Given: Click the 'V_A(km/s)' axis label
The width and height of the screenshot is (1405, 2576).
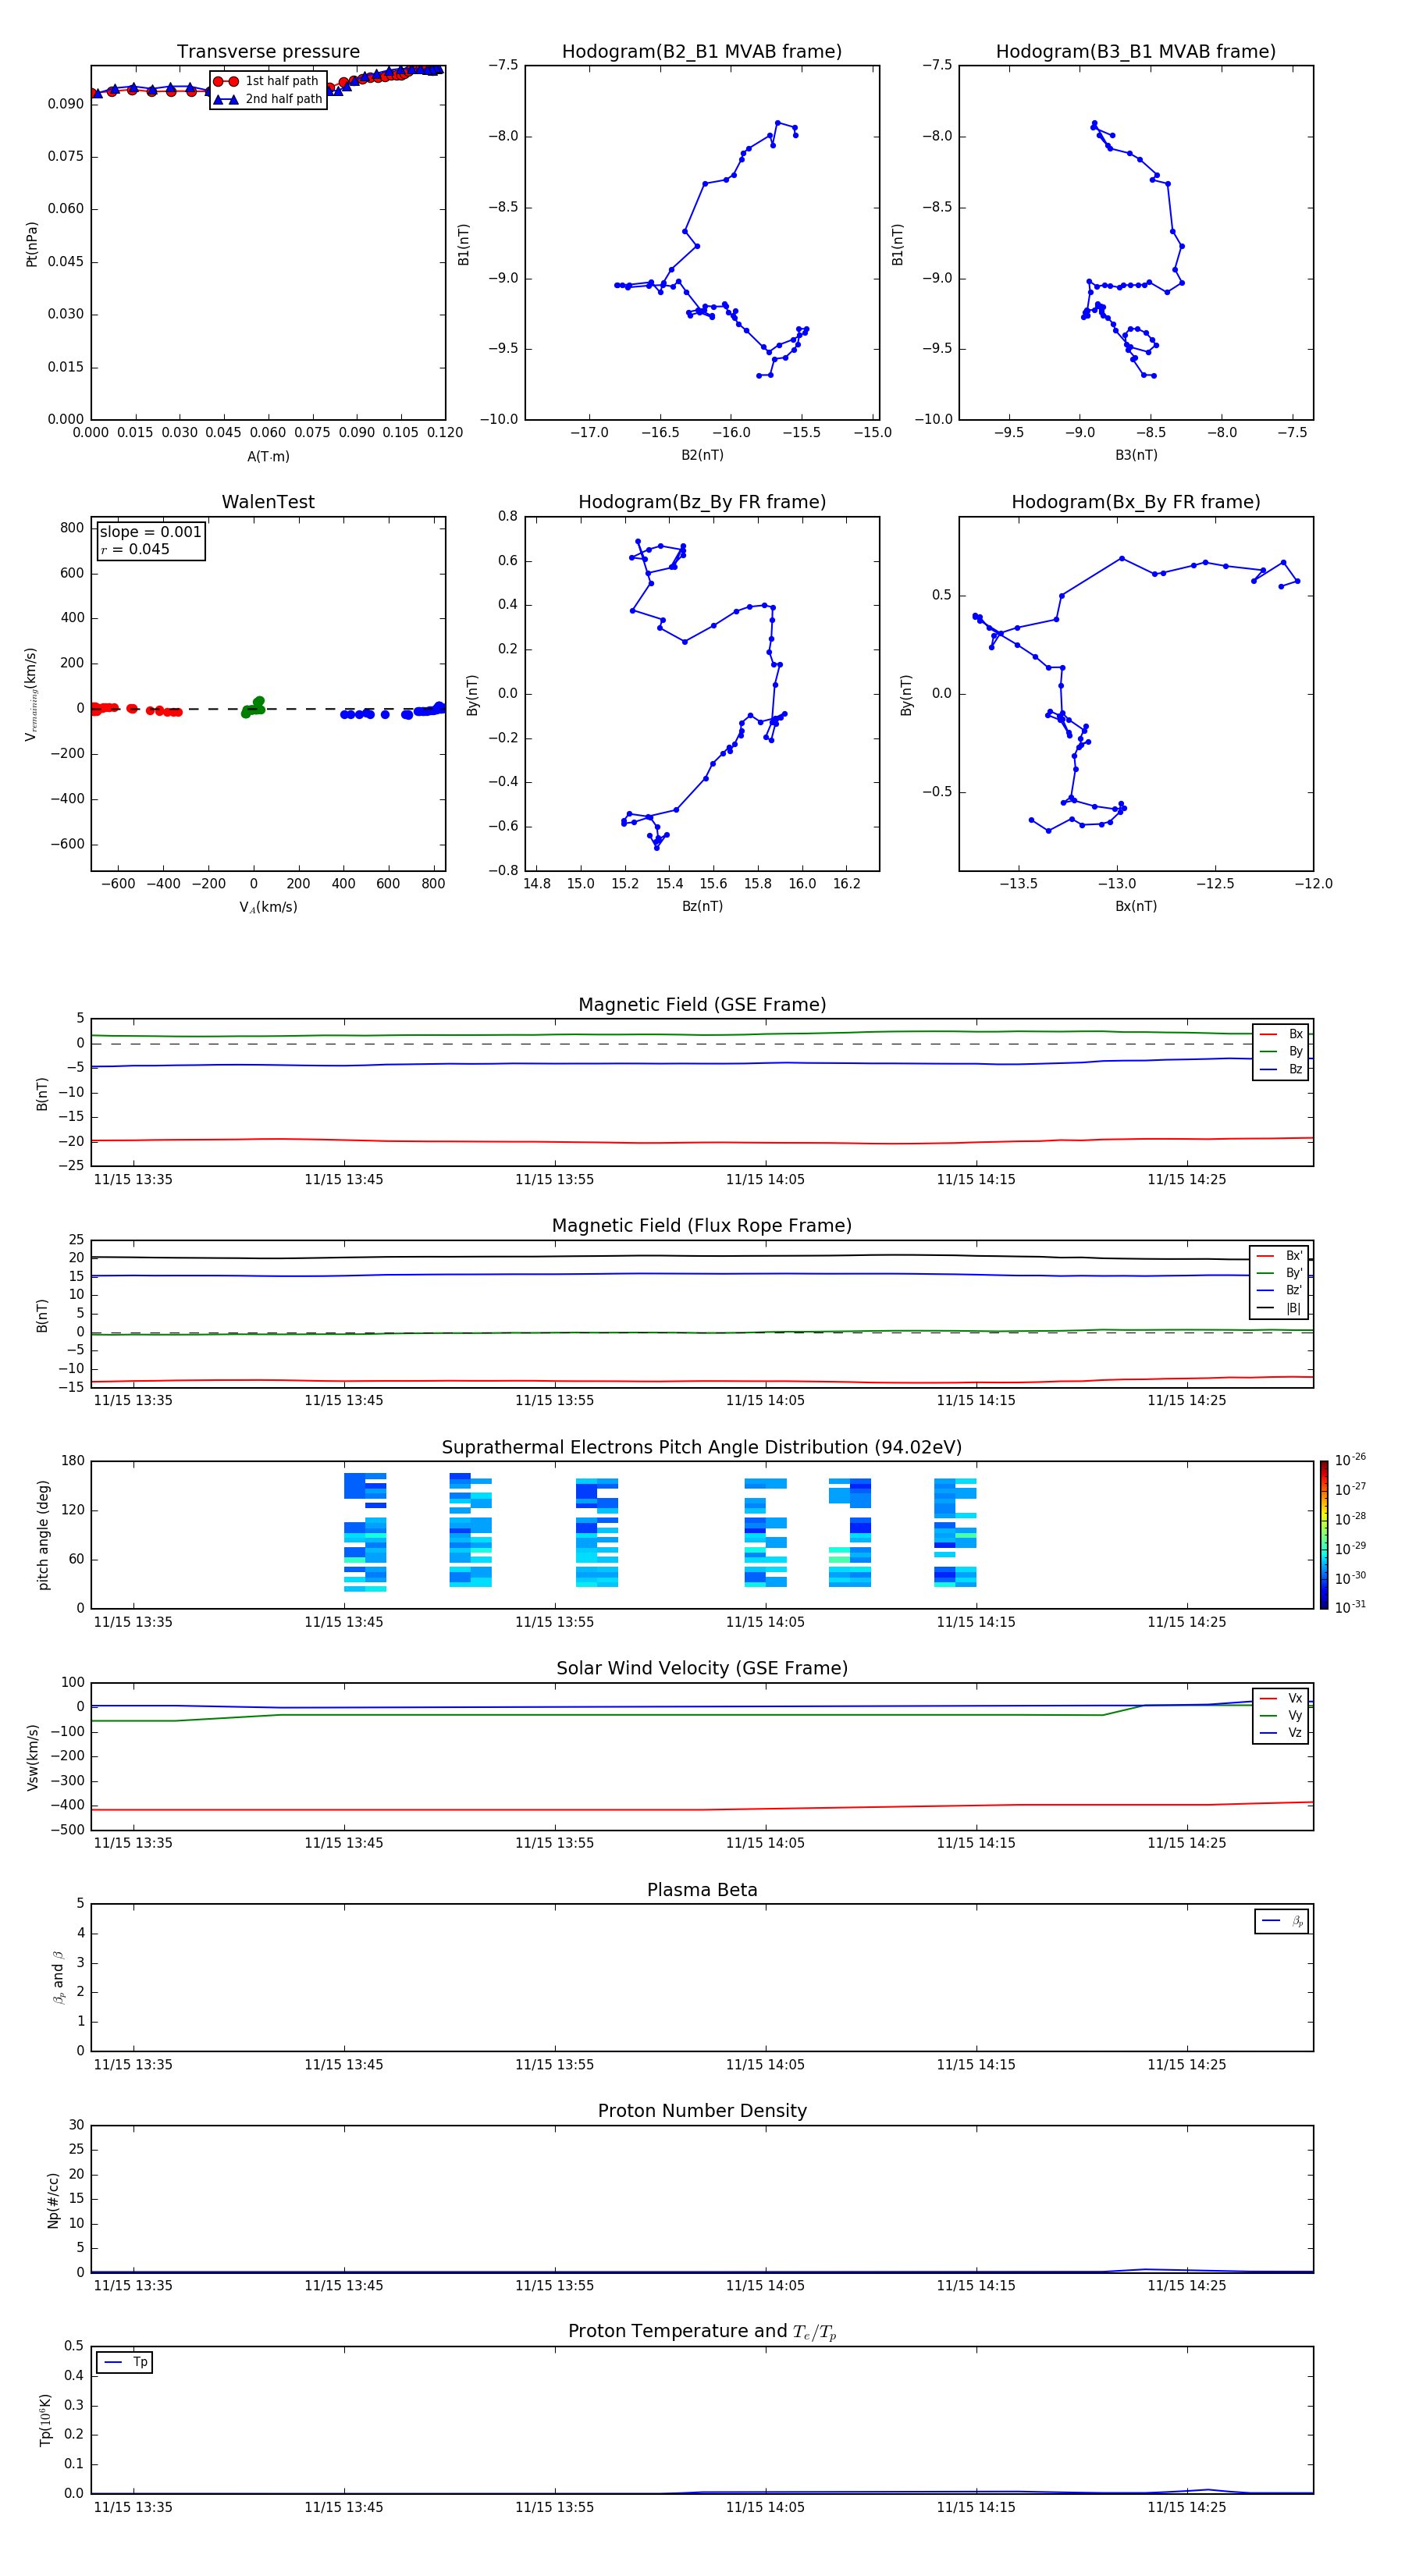Looking at the screenshot, I should click(x=268, y=908).
